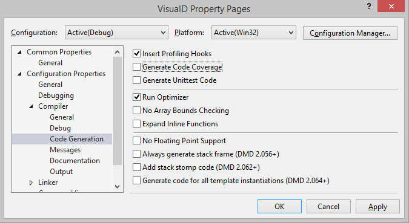The image size is (409, 223).
Task: Collapse Common Properties tree node
Action: (19, 52)
